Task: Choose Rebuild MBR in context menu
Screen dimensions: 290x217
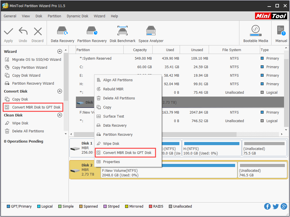Action: (x=128, y=89)
